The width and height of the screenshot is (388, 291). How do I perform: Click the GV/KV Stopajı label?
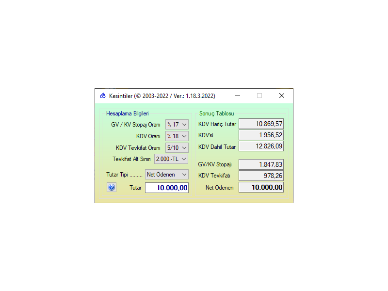tap(215, 164)
